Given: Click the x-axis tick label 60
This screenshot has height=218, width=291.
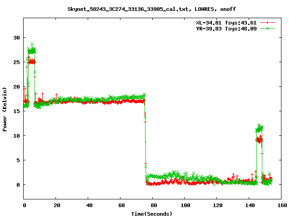Looking at the screenshot, I should 121,205.
